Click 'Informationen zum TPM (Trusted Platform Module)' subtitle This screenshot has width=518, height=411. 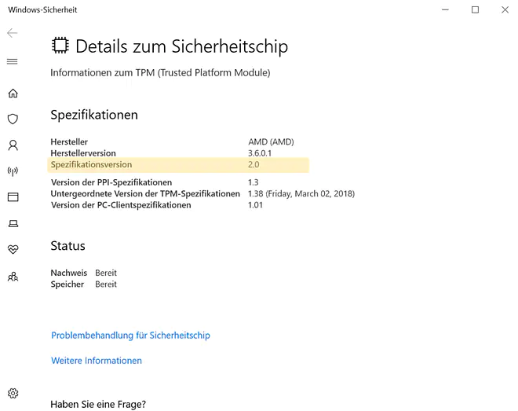(x=160, y=73)
